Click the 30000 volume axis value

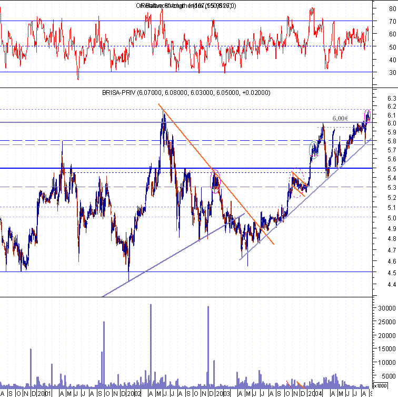[387, 308]
